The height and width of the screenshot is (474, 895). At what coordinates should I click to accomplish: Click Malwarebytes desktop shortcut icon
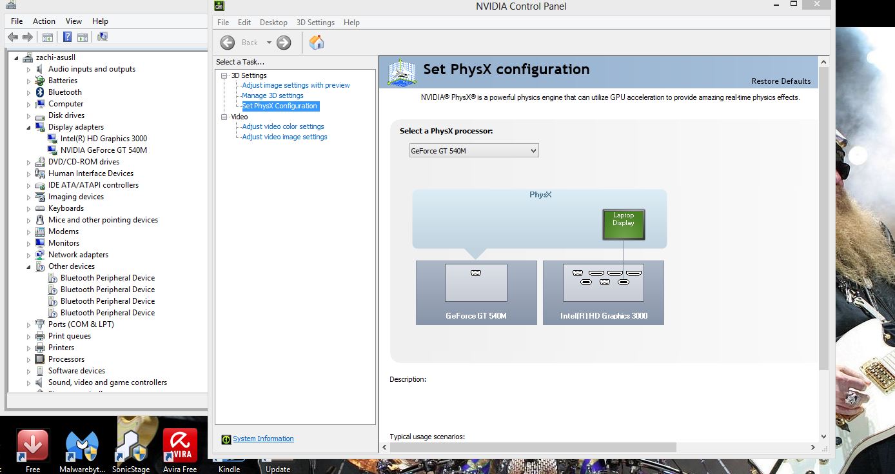(82, 446)
